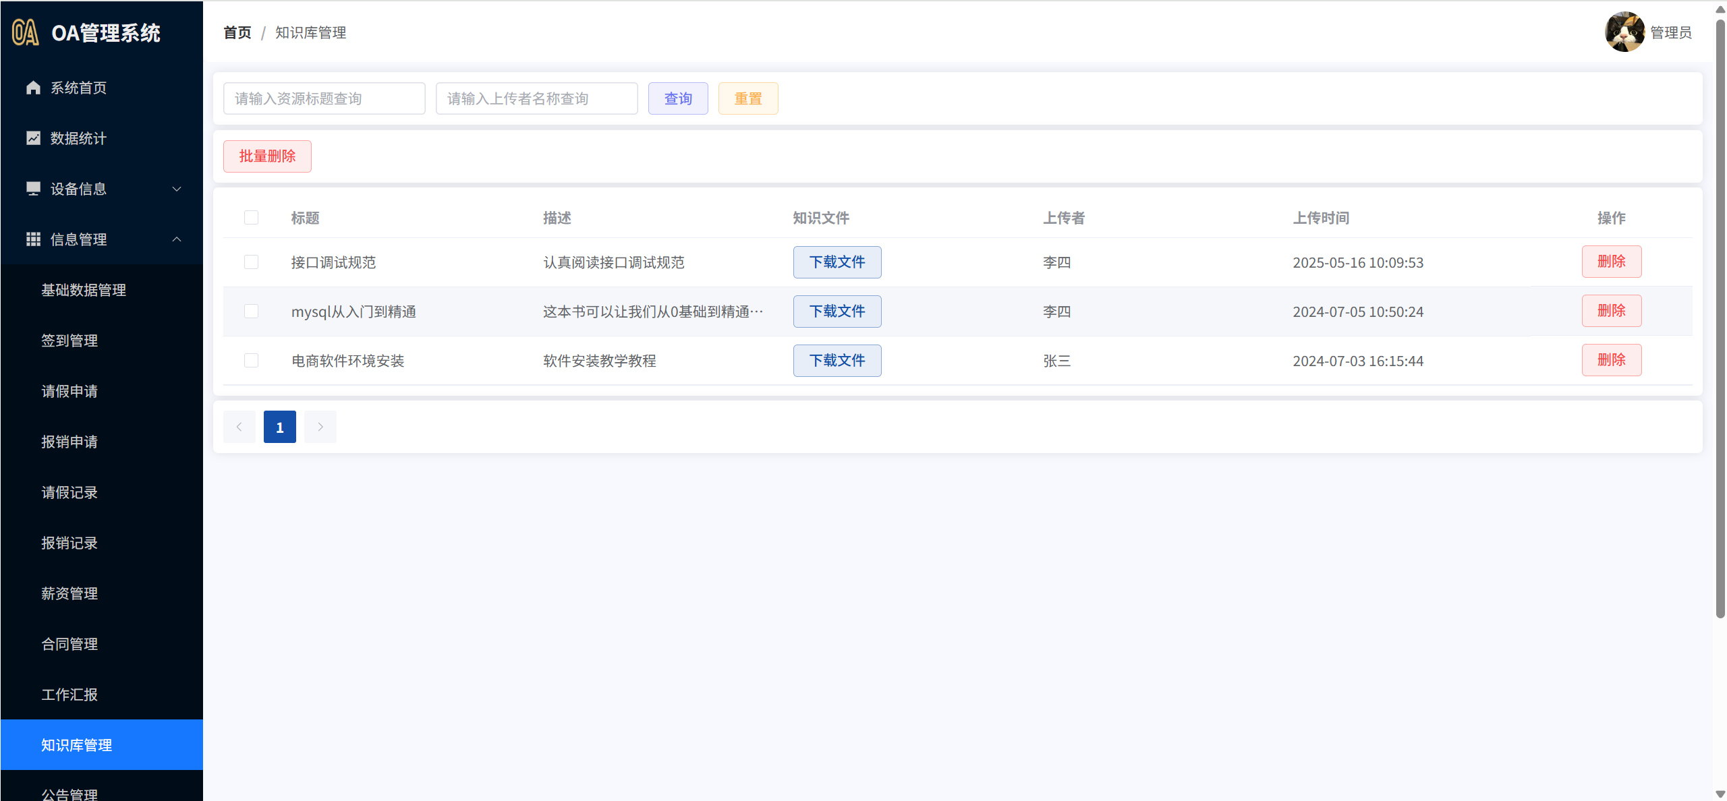Check the 接口调试规范 row checkbox
Viewport: 1727px width, 801px height.
(x=251, y=262)
